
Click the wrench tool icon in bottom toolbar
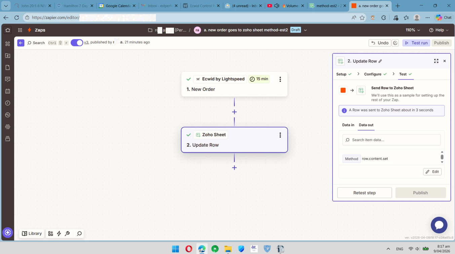[x=67, y=233]
